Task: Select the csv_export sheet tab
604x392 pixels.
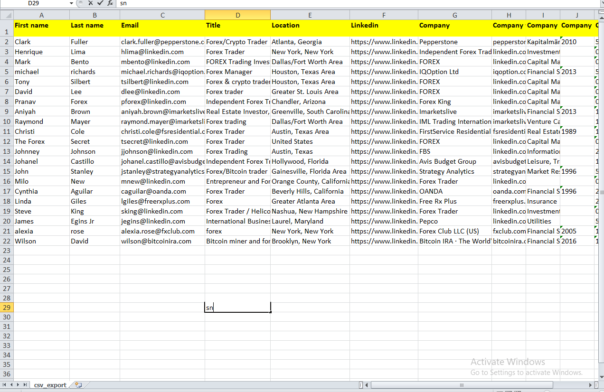Action: point(49,385)
